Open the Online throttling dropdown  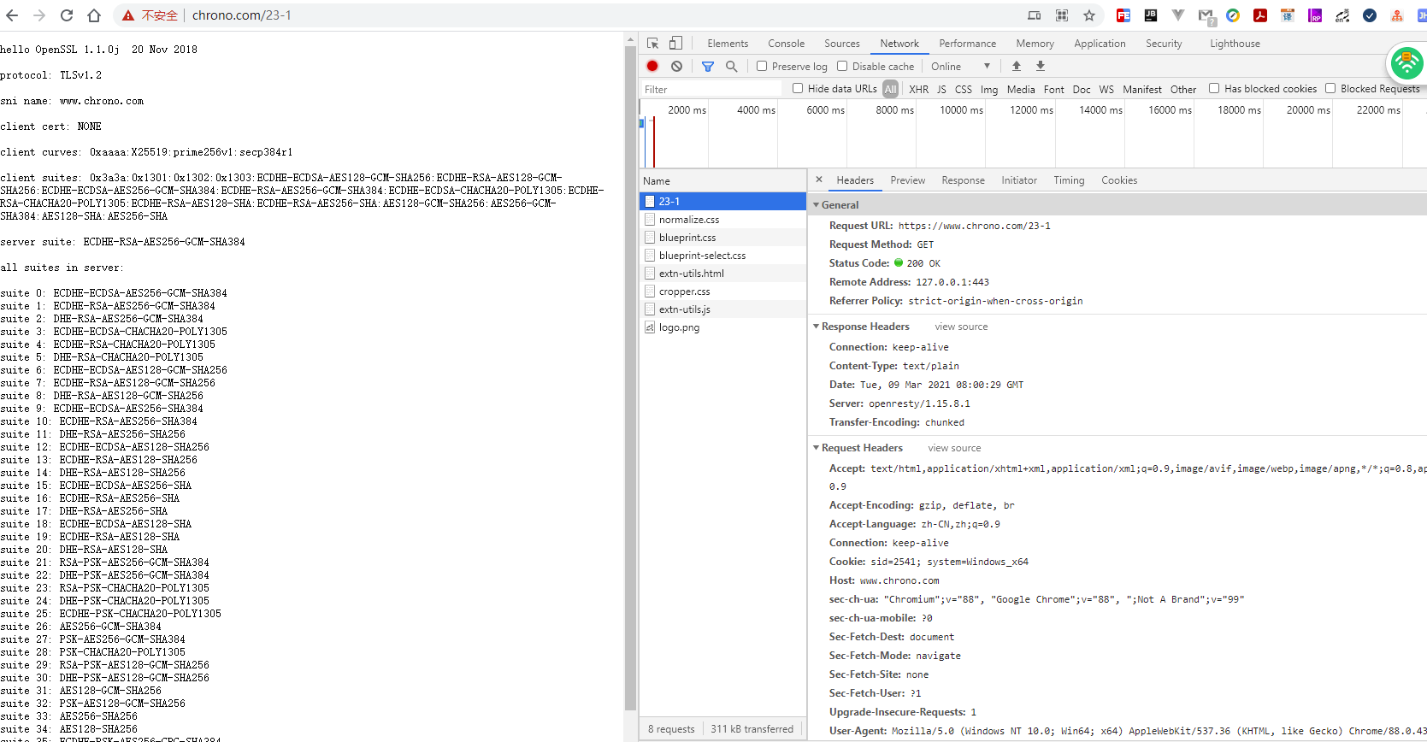[960, 66]
